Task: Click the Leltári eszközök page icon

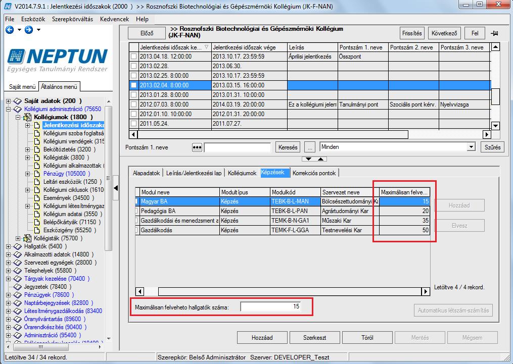Action: pyautogui.click(x=37, y=182)
